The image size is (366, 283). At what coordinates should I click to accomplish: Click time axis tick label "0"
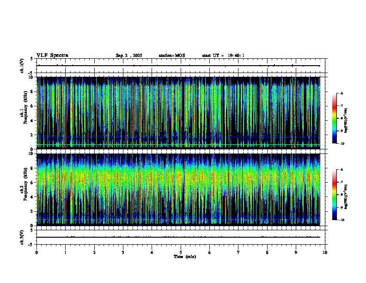coord(37,252)
